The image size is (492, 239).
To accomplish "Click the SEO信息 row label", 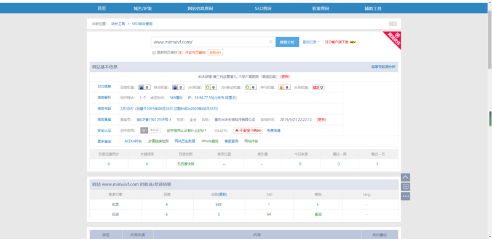I will [104, 86].
